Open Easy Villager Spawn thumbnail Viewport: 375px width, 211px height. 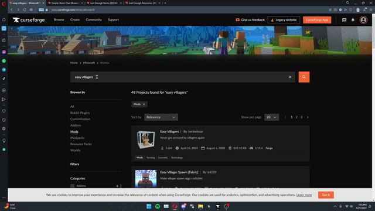coord(146,179)
